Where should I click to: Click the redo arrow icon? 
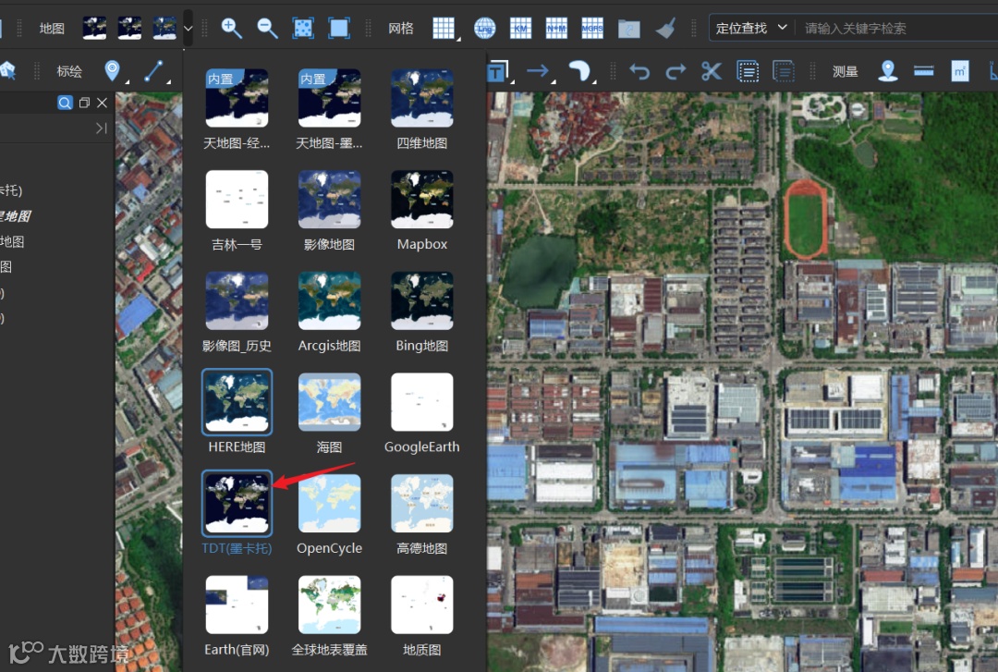pos(675,71)
